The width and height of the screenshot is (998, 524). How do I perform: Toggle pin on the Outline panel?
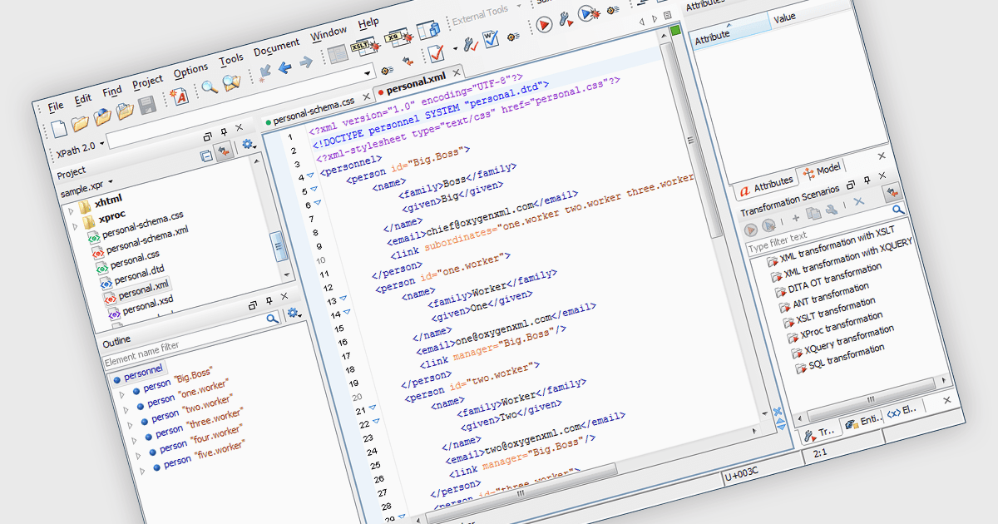(268, 300)
